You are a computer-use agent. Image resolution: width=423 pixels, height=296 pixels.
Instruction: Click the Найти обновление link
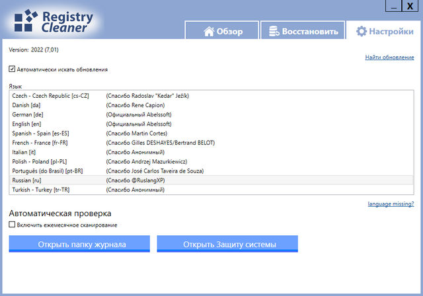click(x=389, y=57)
